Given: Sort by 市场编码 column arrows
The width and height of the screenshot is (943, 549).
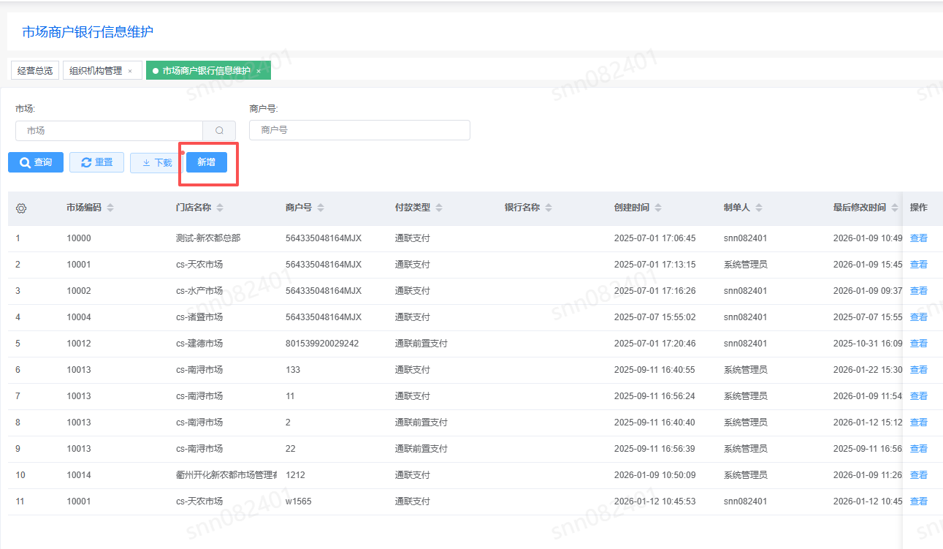Looking at the screenshot, I should tap(110, 208).
